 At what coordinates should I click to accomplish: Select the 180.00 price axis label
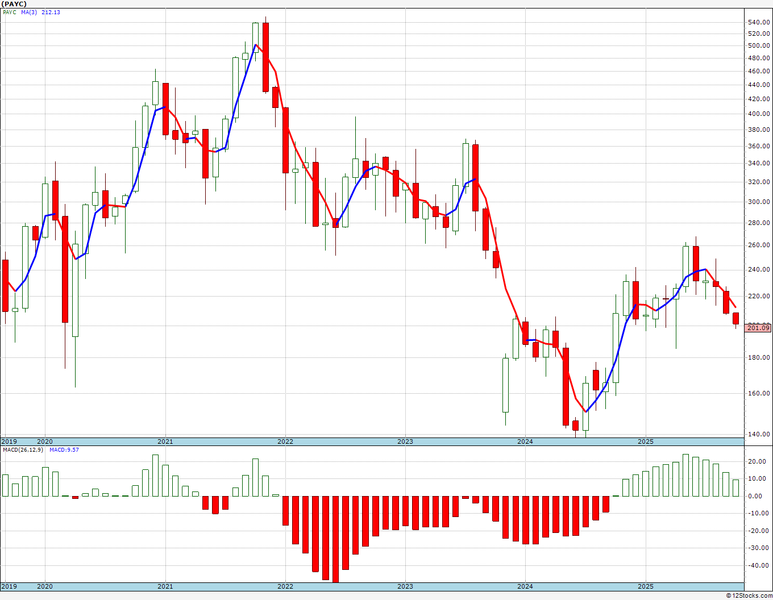pos(759,358)
